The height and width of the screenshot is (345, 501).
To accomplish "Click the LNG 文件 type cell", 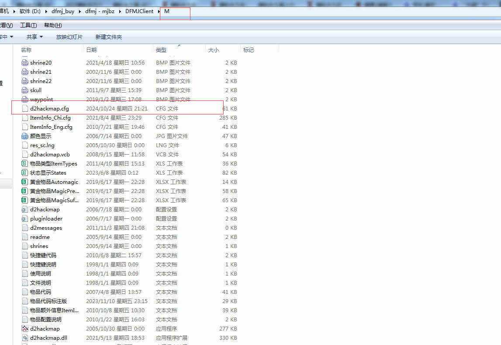I will click(x=167, y=145).
